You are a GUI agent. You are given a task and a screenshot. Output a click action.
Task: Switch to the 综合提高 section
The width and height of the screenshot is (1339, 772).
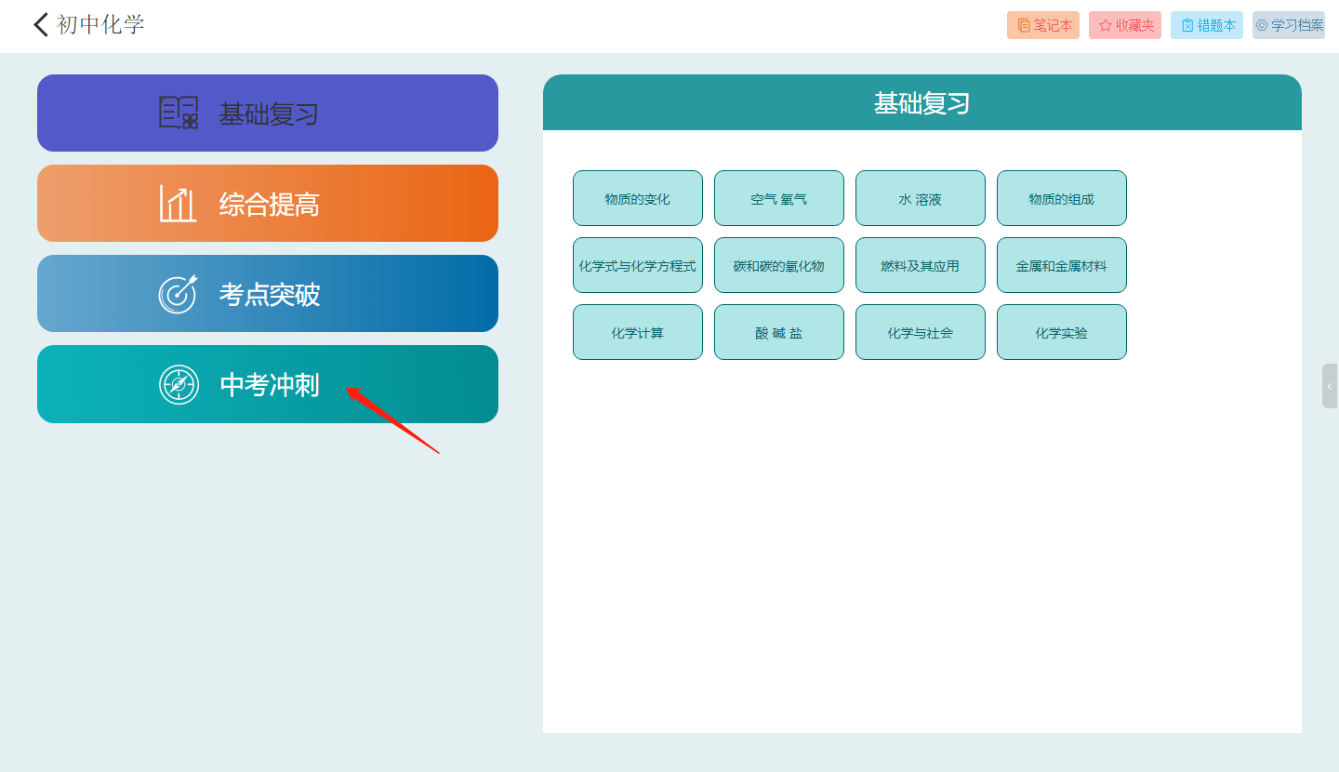pos(268,204)
